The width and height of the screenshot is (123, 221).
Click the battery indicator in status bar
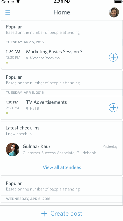click(118, 2)
